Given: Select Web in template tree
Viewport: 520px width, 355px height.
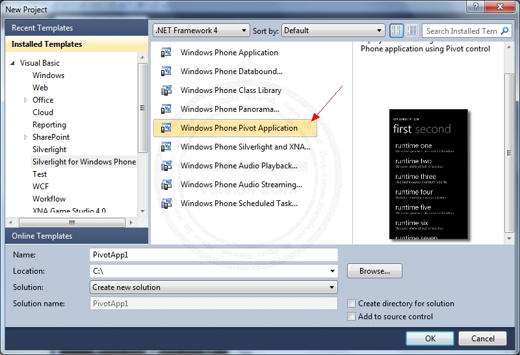Looking at the screenshot, I should pos(40,88).
